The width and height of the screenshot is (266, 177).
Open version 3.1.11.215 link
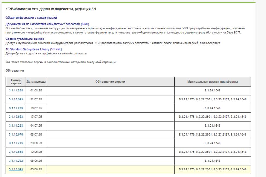[16, 143]
